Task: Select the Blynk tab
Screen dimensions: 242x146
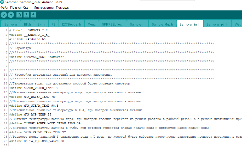Action: [x=41, y=25]
